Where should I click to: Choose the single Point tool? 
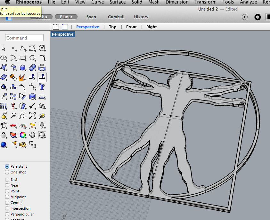point(13,48)
